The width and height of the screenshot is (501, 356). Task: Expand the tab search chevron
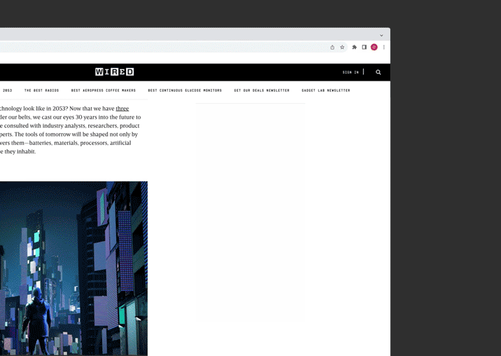[x=381, y=36]
